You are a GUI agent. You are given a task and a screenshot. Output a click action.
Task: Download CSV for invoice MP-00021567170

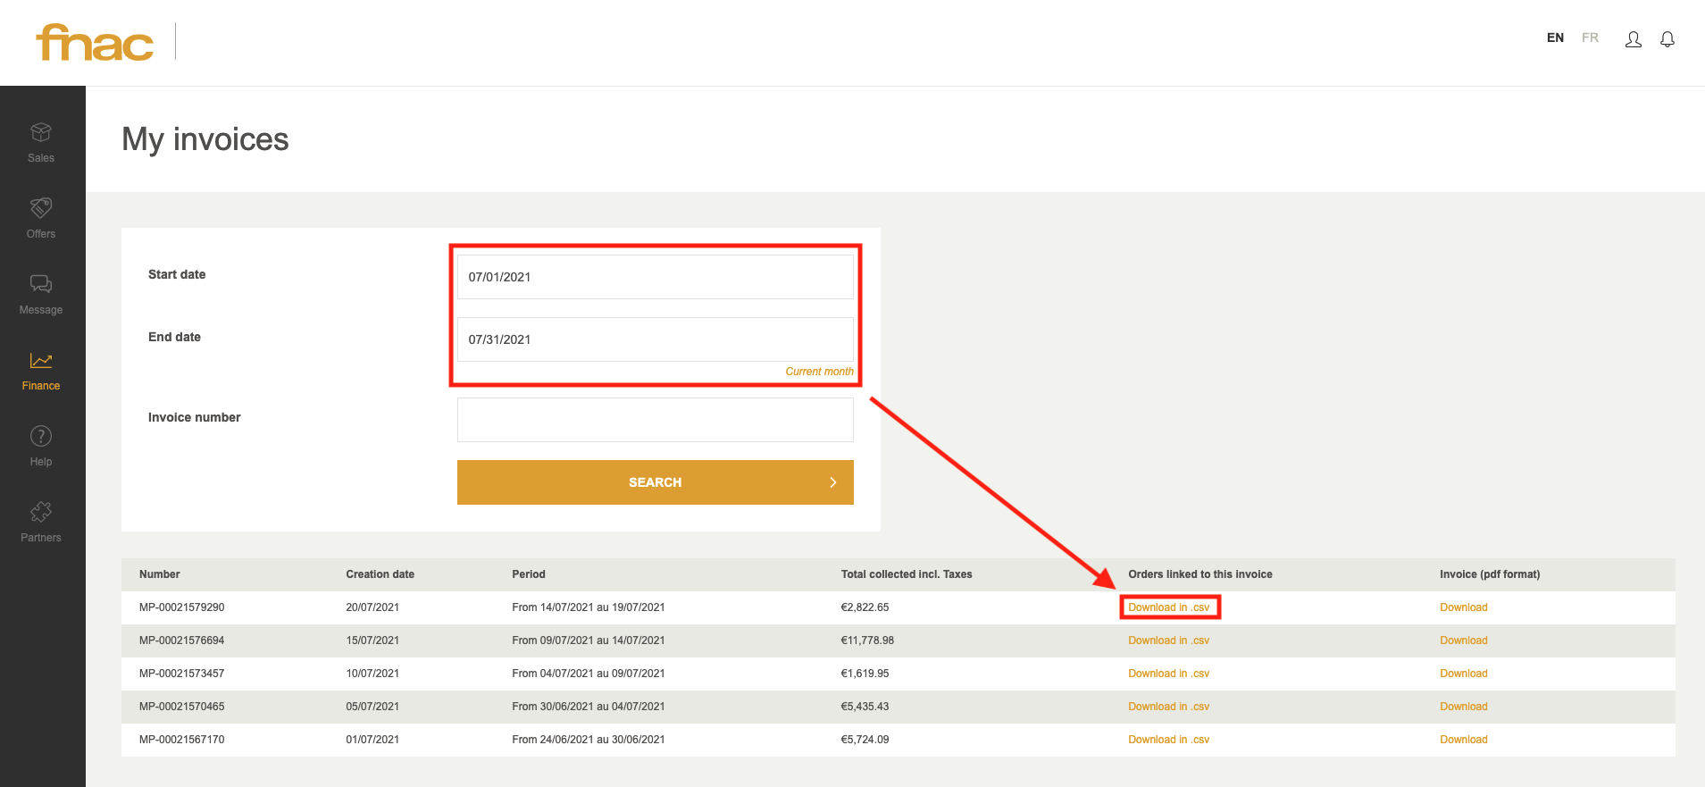point(1168,740)
